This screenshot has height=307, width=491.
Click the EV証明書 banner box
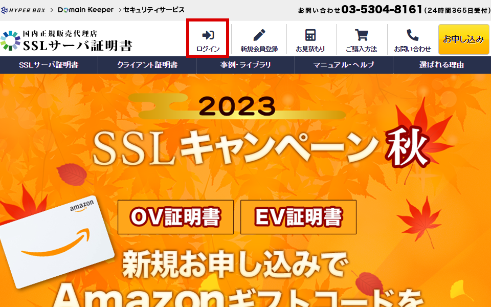298,217
